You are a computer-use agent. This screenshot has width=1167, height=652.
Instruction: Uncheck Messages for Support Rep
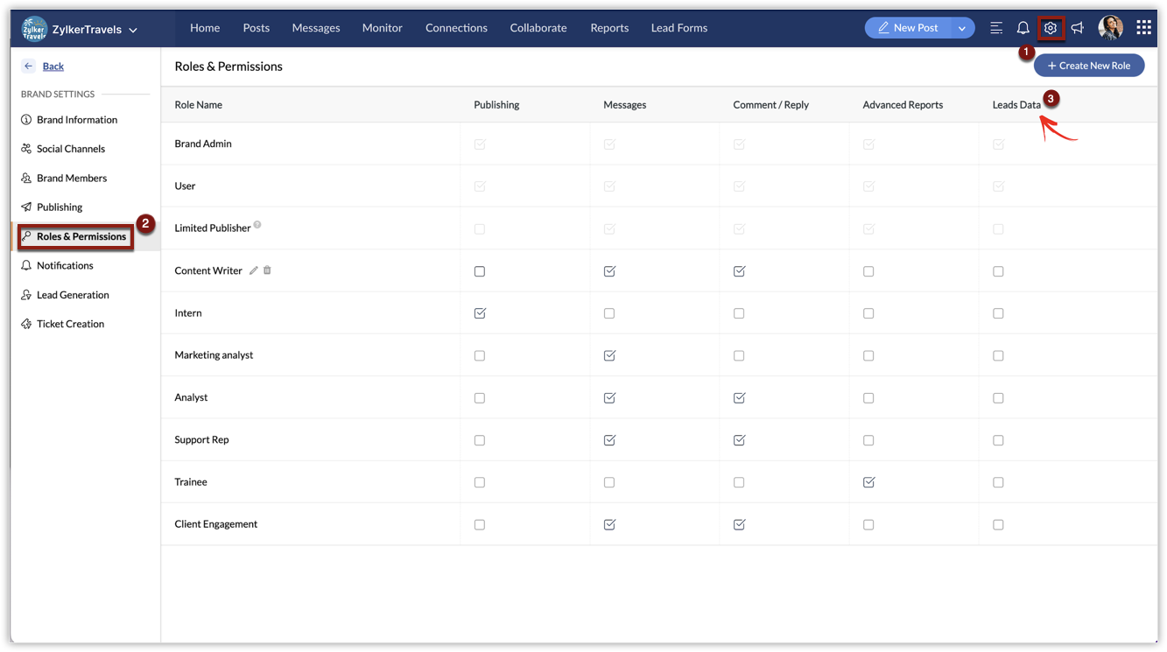point(609,440)
